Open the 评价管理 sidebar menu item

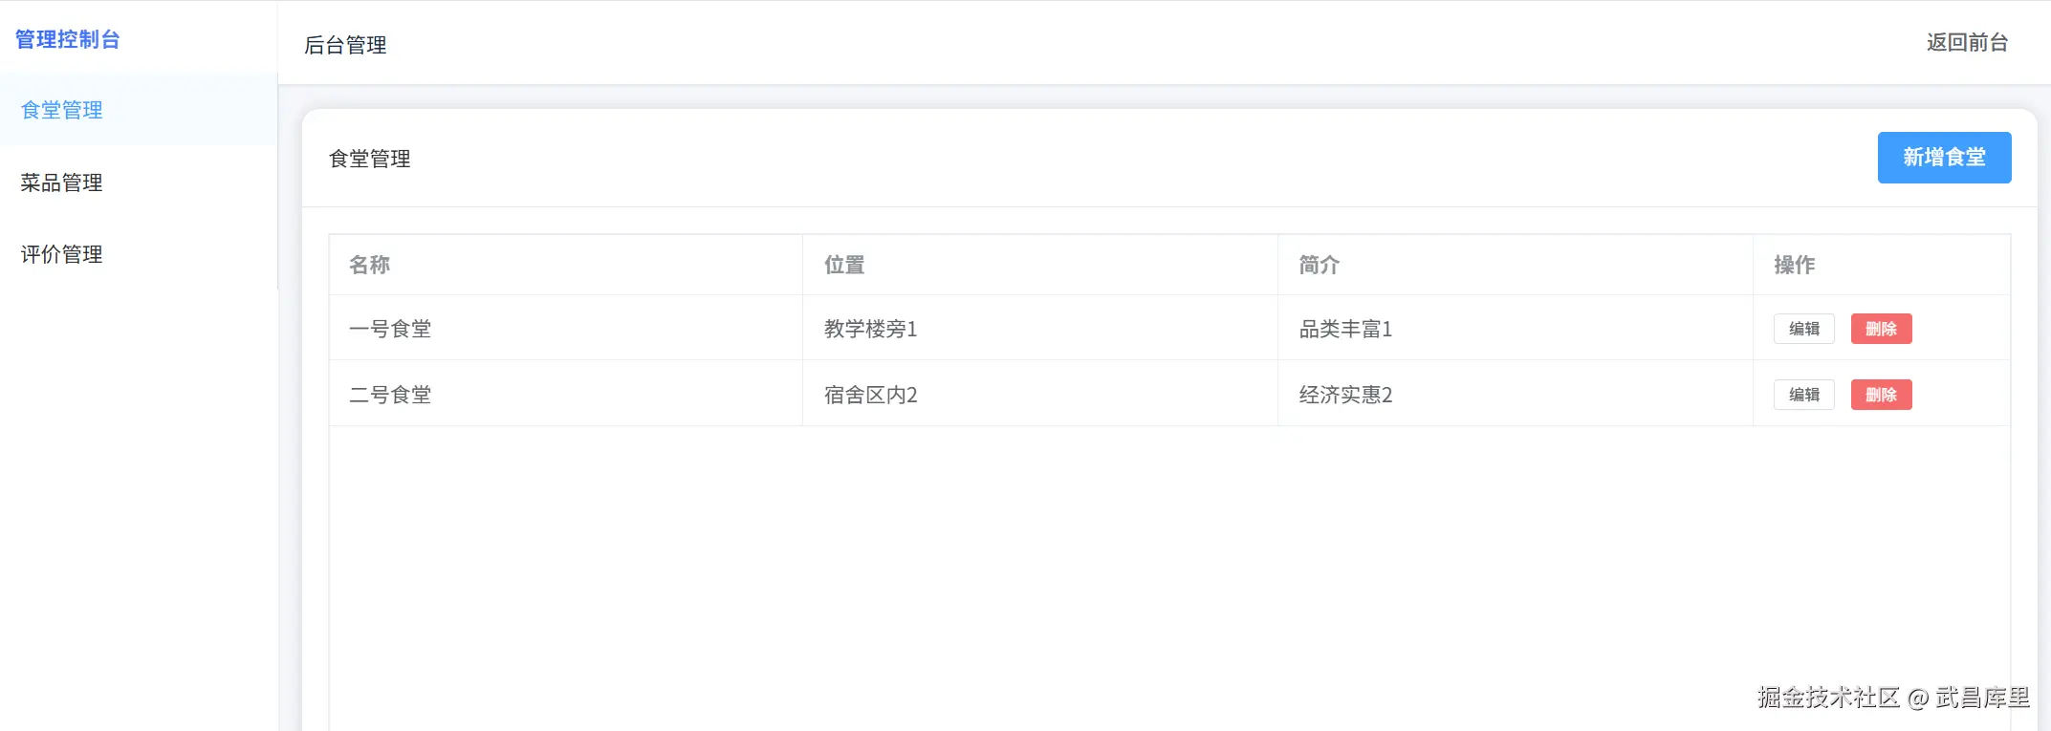coord(139,254)
